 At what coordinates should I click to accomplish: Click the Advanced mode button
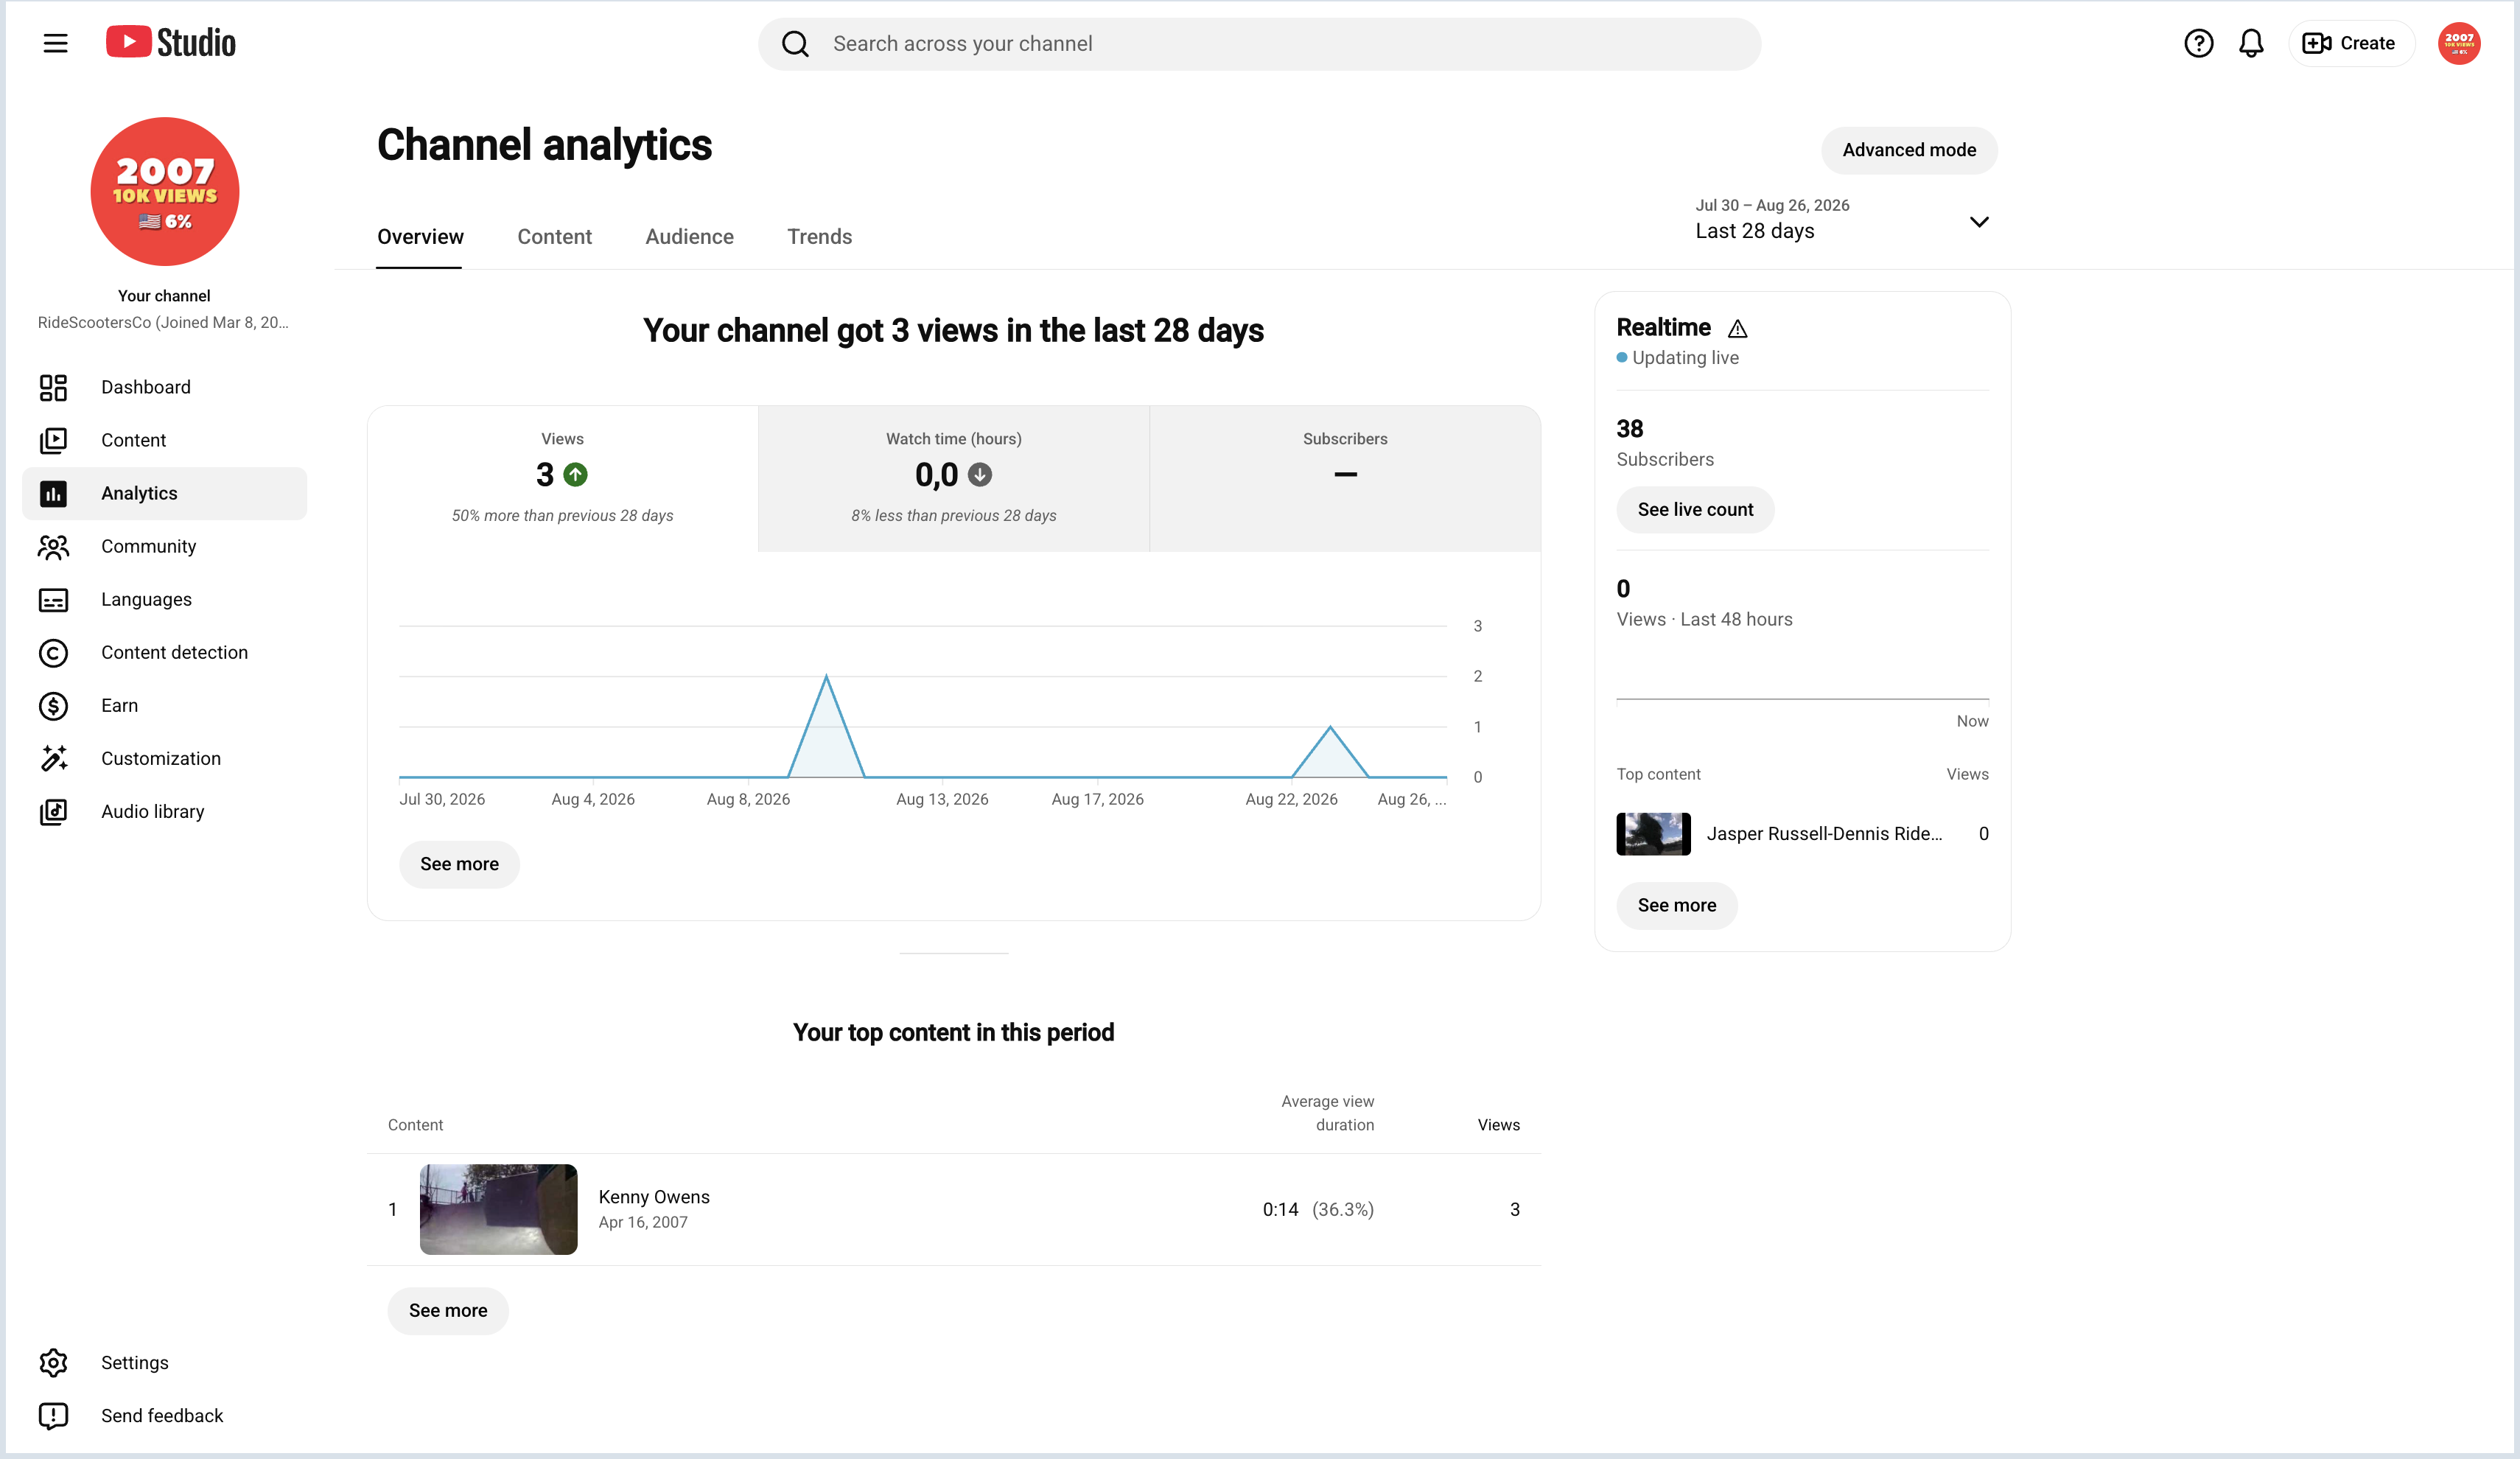pos(1909,150)
